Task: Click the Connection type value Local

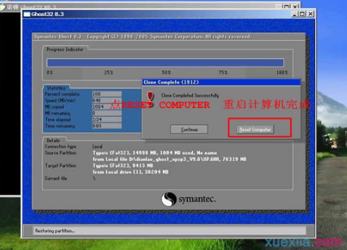Action: 98,147
